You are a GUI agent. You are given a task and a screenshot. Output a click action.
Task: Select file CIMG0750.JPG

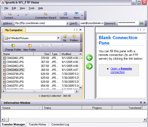[15, 82]
